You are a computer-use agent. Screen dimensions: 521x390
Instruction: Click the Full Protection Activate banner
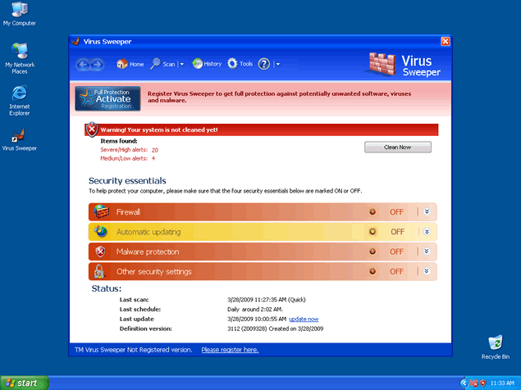click(x=107, y=97)
